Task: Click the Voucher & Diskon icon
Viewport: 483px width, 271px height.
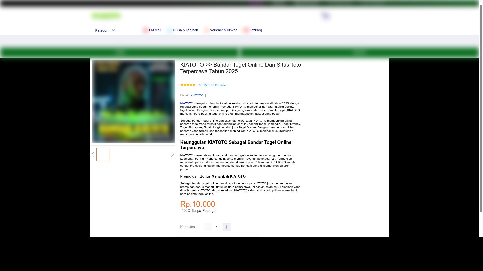Action: (206, 30)
